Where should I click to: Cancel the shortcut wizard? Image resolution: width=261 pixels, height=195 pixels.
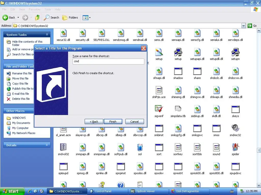point(134,122)
